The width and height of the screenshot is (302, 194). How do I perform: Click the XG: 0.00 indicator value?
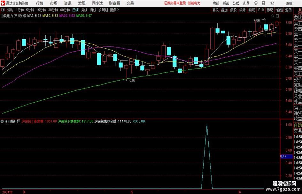coord(139,121)
